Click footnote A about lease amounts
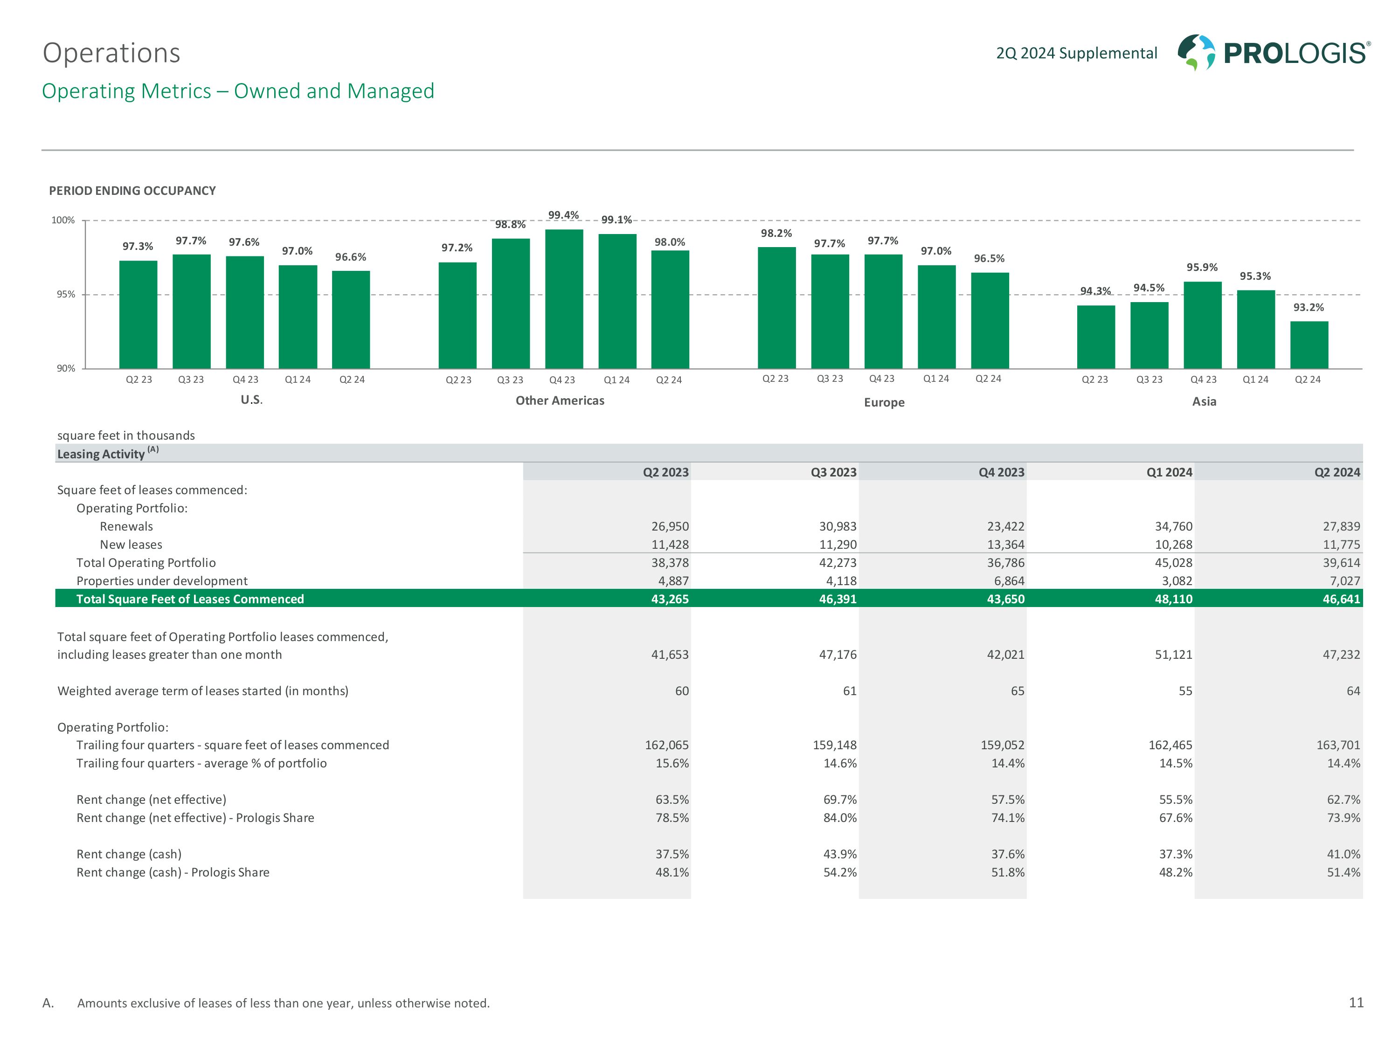The image size is (1399, 1049). [283, 1003]
